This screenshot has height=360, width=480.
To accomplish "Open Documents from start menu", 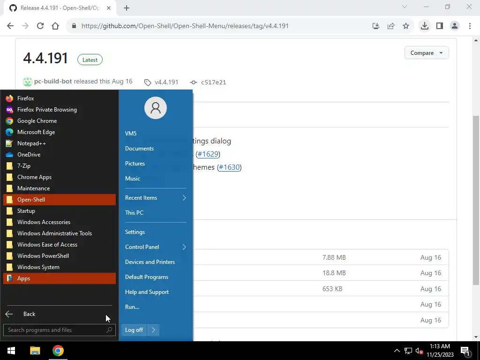I will click(156, 149).
